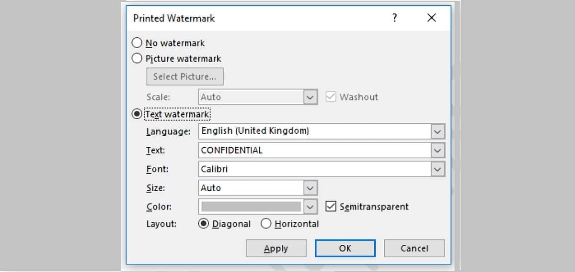Open the Text dropdown arrow
Screen dimensions: 575x272
coord(437,150)
